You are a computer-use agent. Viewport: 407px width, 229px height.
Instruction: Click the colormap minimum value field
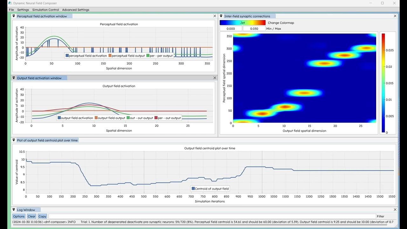pyautogui.click(x=231, y=29)
